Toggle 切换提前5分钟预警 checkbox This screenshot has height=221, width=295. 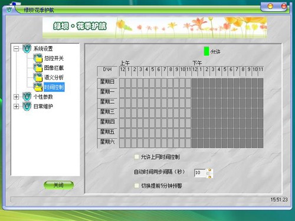coord(136,186)
